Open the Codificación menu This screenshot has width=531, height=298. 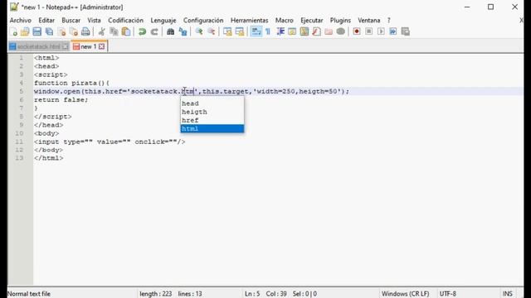tap(125, 20)
